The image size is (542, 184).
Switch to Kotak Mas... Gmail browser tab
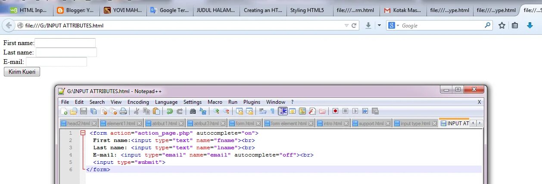click(x=403, y=10)
